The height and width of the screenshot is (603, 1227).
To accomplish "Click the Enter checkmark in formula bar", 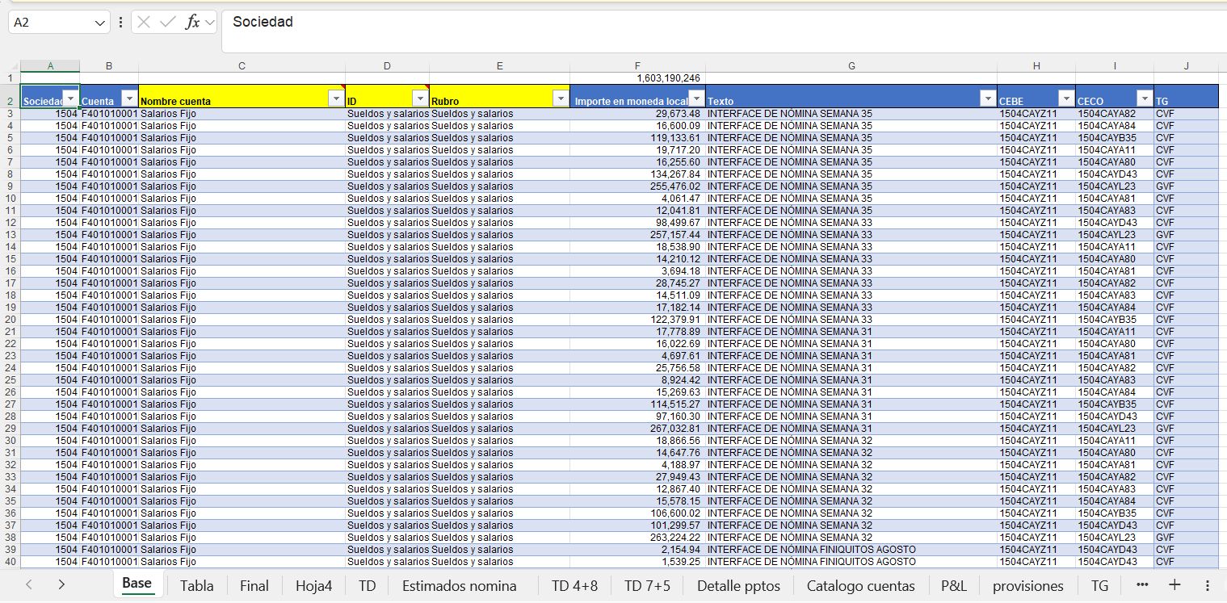I will click(168, 23).
